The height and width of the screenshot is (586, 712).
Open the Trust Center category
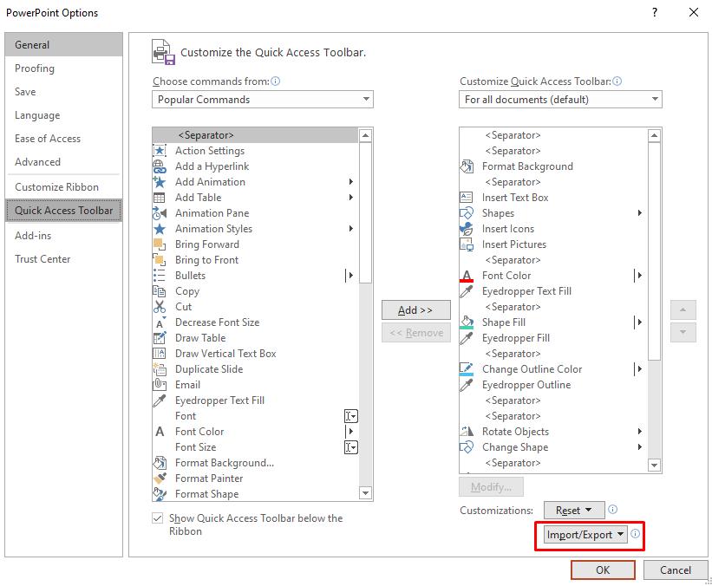click(63, 259)
